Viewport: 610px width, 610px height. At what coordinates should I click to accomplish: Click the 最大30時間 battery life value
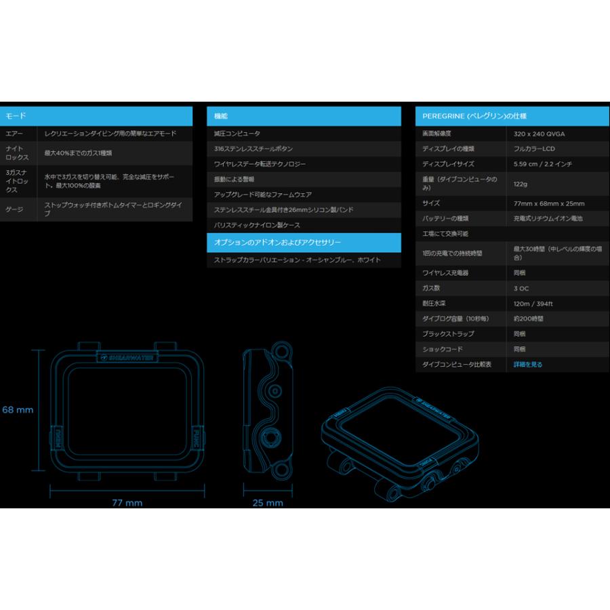558,253
